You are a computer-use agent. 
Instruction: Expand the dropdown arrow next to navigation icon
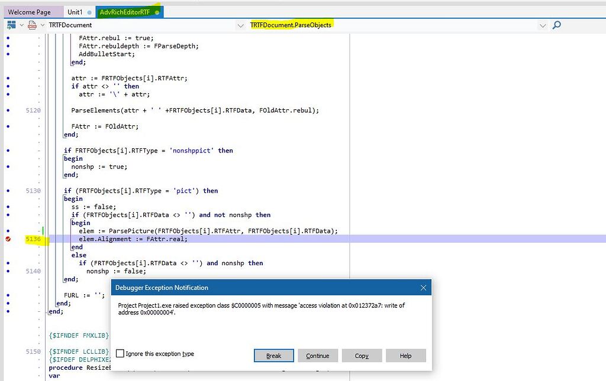(22, 25)
